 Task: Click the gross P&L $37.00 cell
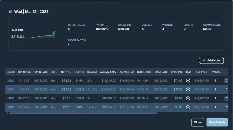[x=178, y=89]
